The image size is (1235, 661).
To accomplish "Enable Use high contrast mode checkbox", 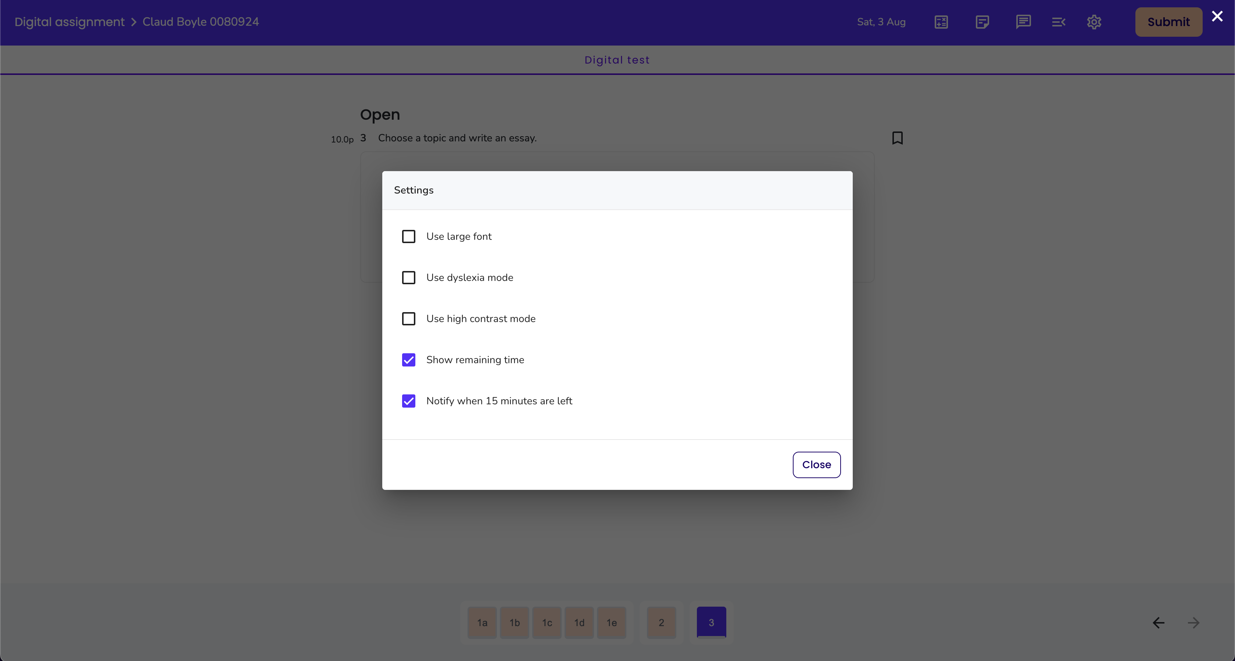I will [408, 319].
